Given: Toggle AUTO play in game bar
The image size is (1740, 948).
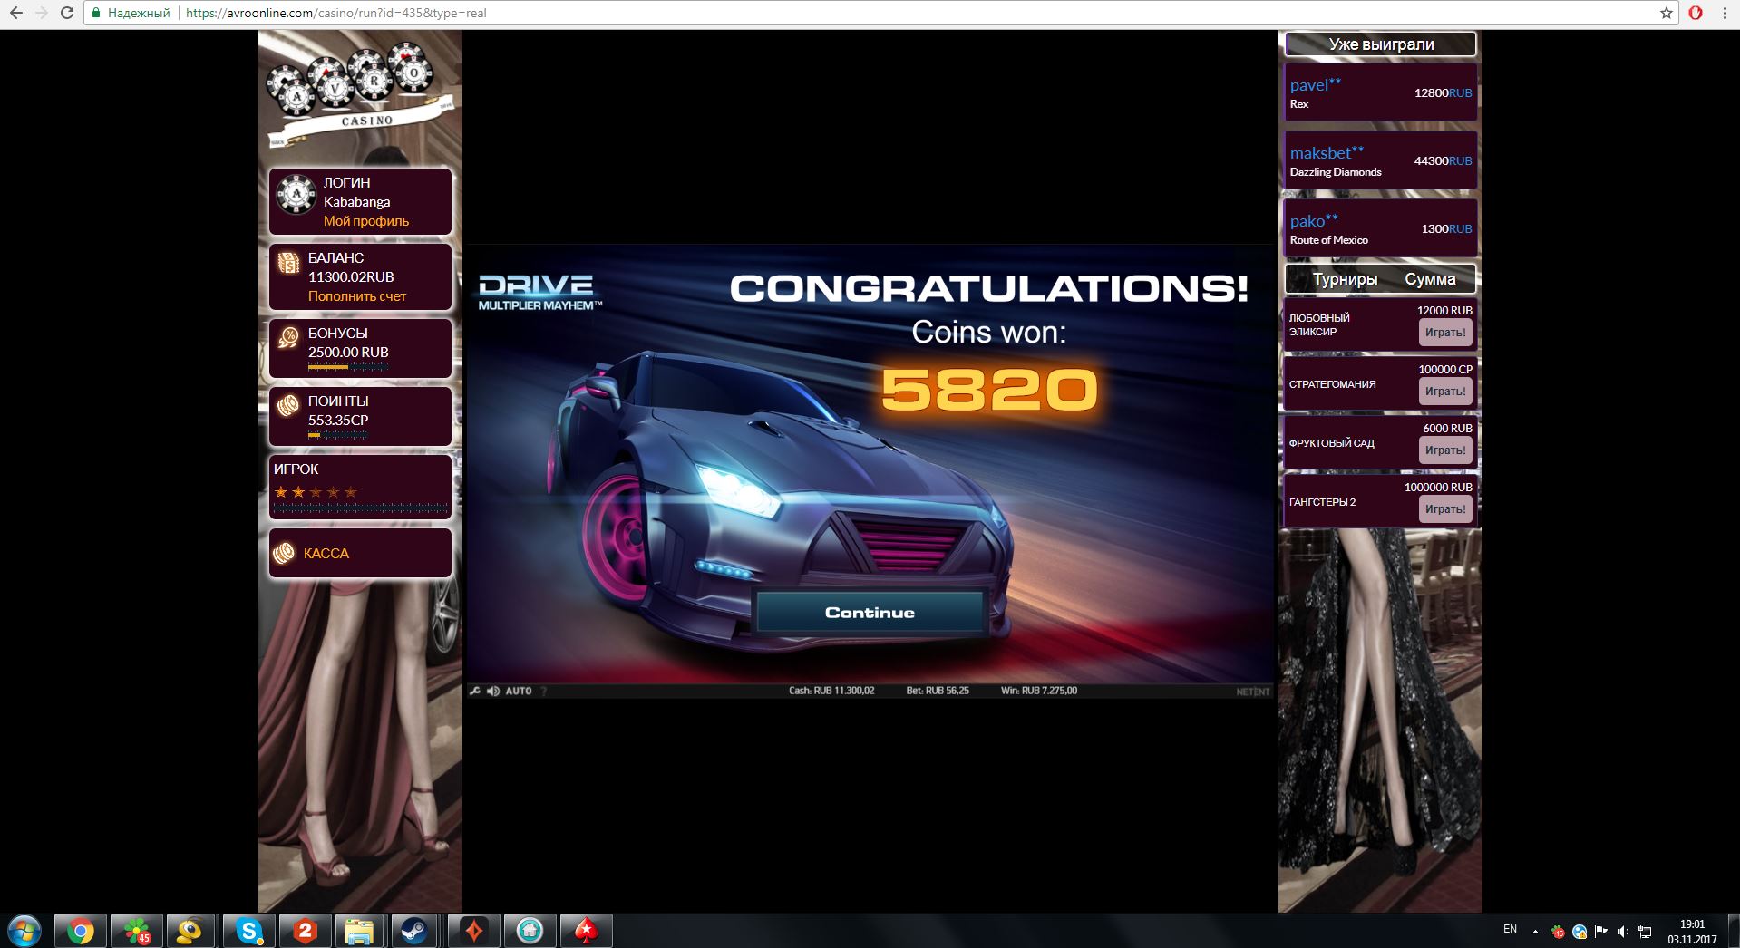Looking at the screenshot, I should tap(519, 691).
